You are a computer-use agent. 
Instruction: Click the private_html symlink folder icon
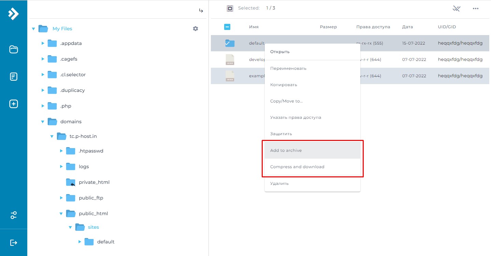tap(71, 182)
